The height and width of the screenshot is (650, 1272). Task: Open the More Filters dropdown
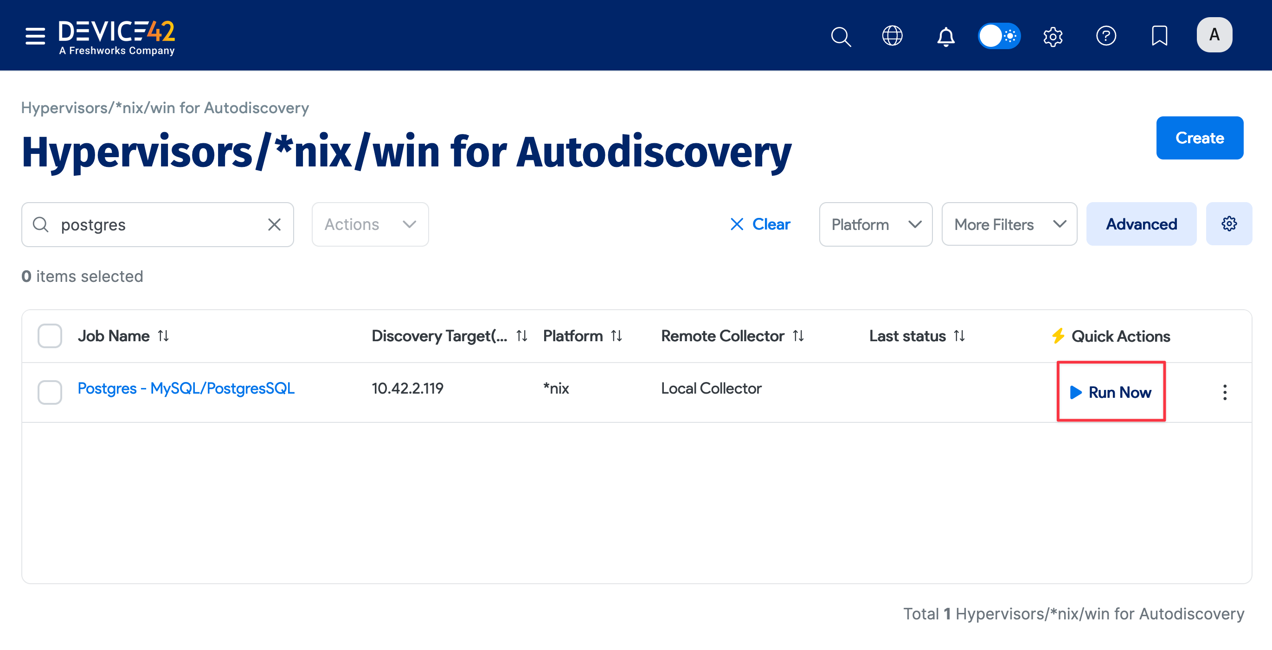(1009, 224)
